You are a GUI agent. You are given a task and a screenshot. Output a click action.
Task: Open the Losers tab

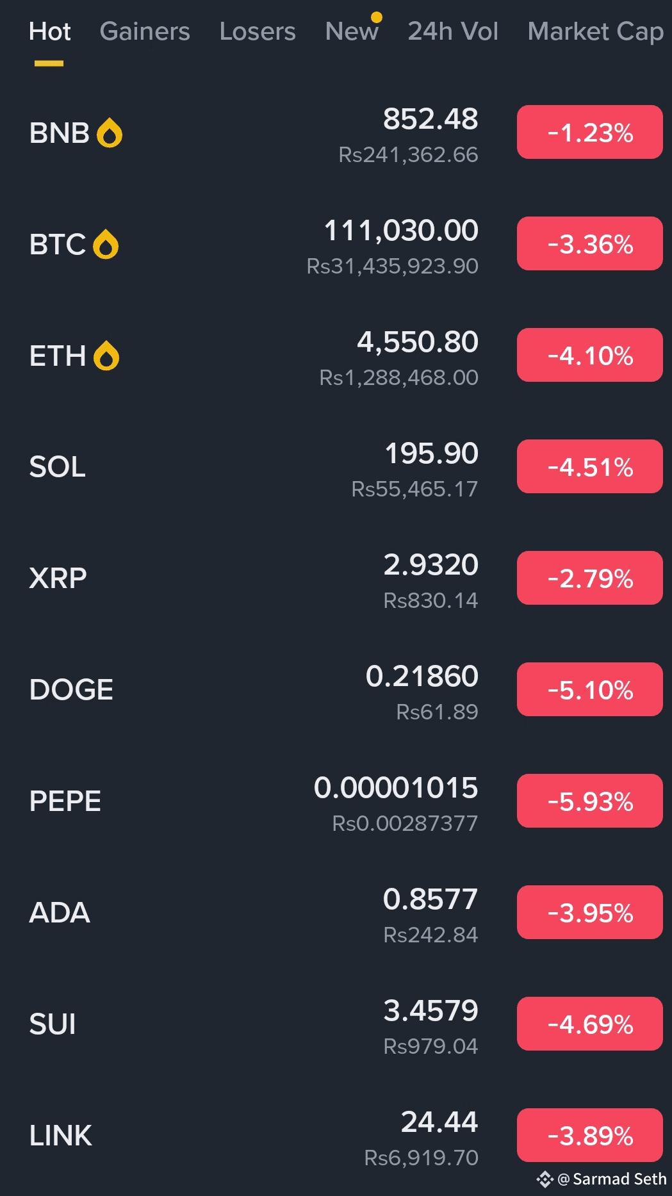pos(258,31)
